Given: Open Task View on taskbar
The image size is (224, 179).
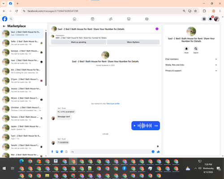Looking at the screenshot, I should [x=13, y=168].
